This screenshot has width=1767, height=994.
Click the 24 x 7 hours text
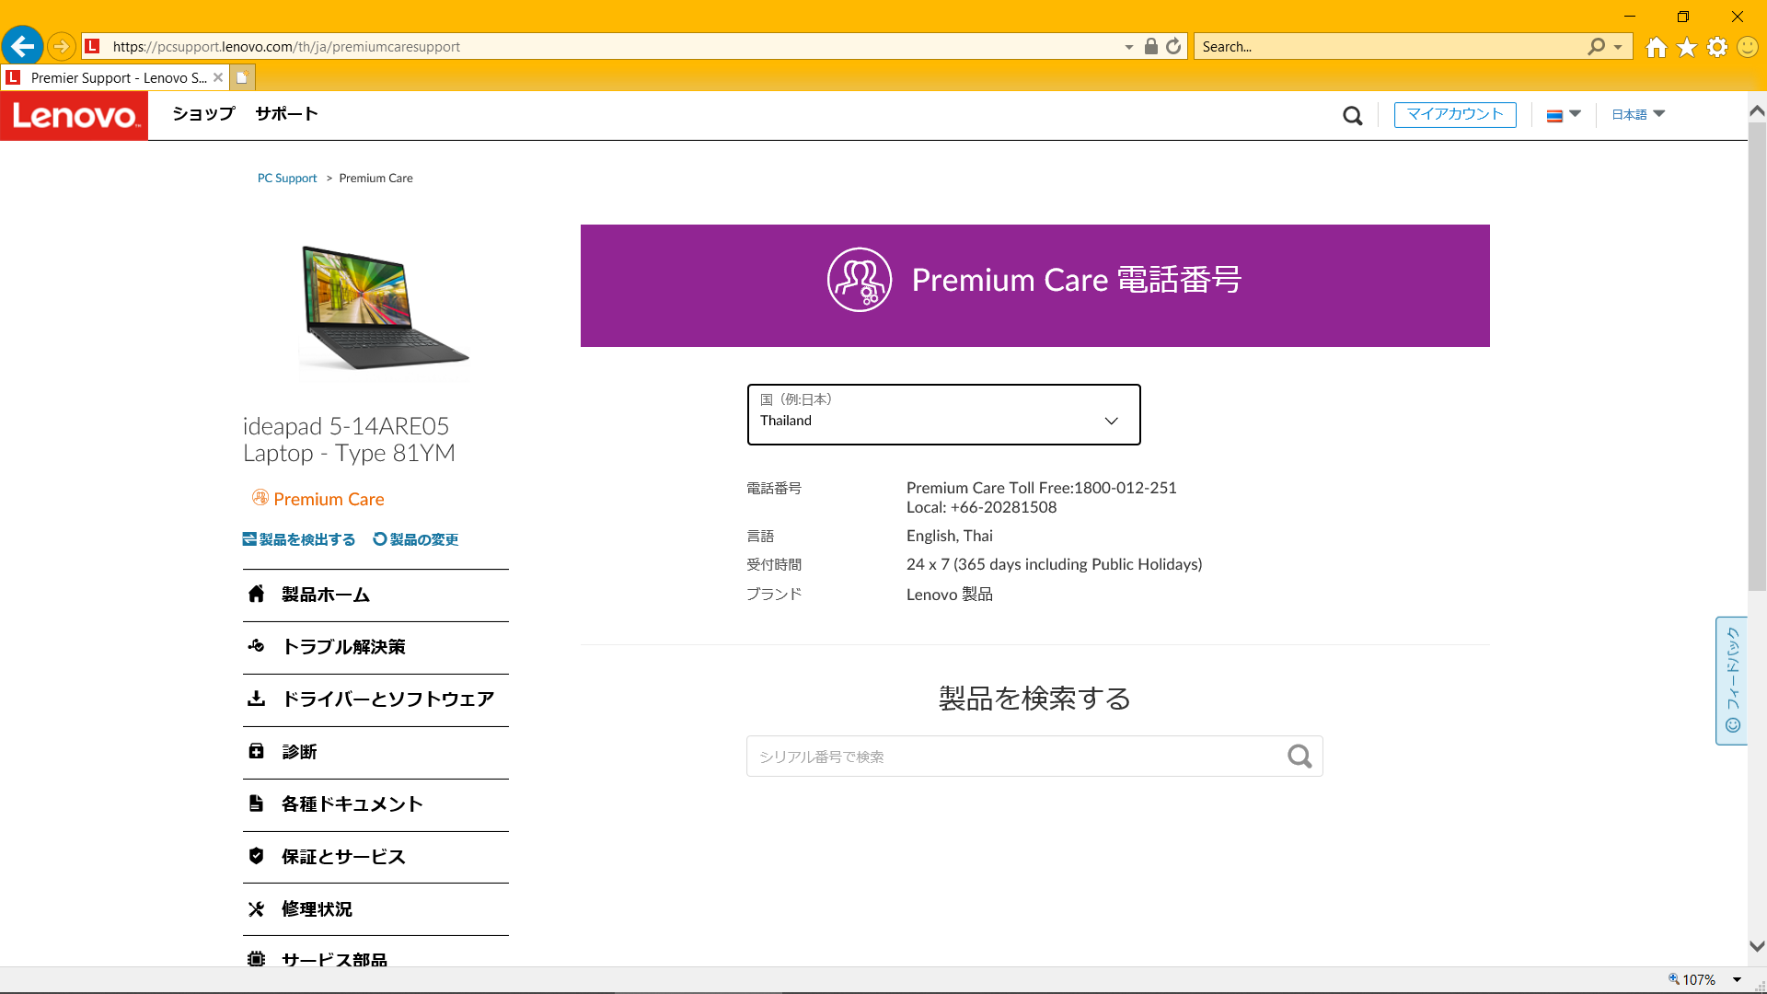pos(1054,564)
